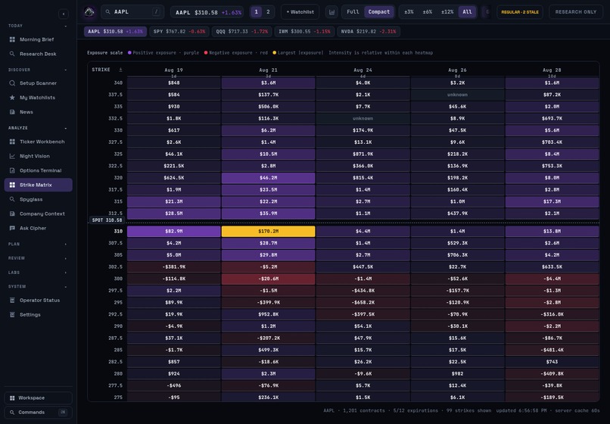Open Night Vision page
The image size is (610, 424).
pyautogui.click(x=38, y=156)
